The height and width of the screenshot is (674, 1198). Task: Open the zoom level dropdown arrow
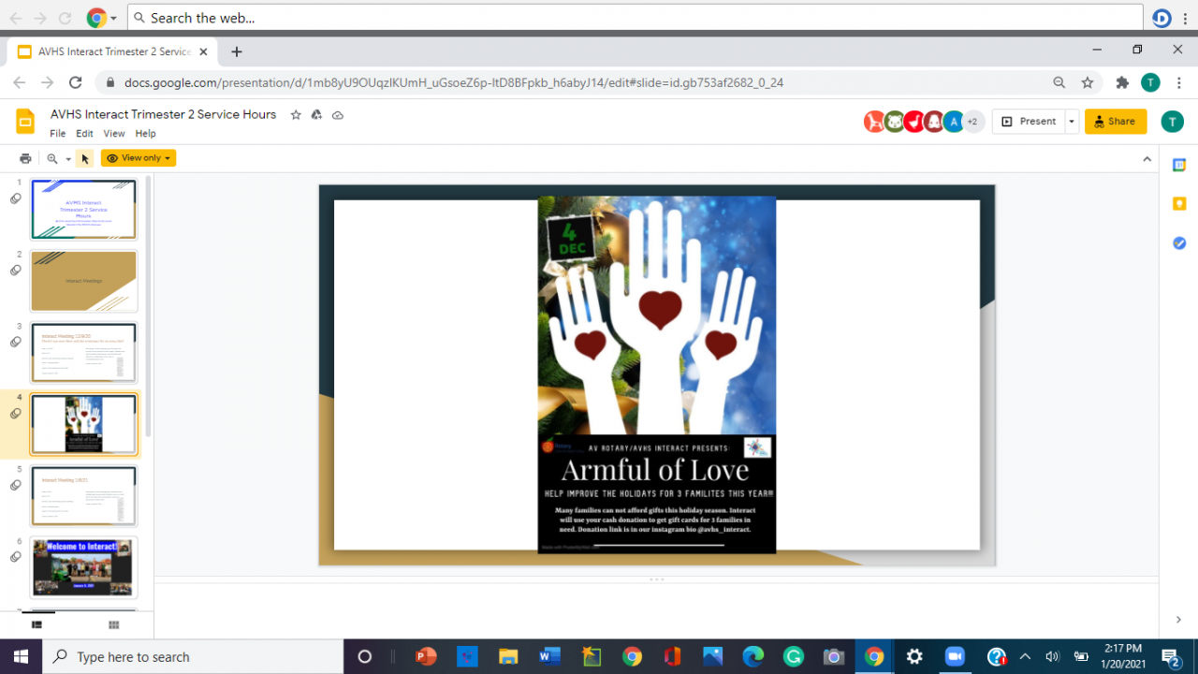tap(68, 159)
